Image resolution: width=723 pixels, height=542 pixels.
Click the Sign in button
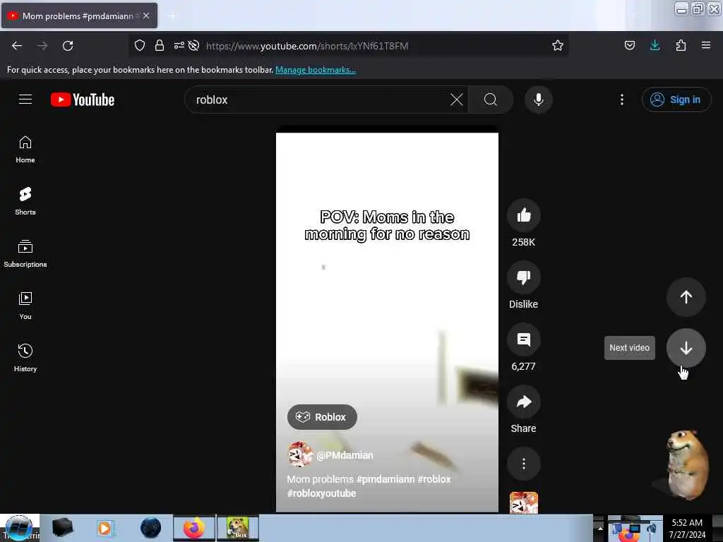coord(676,100)
